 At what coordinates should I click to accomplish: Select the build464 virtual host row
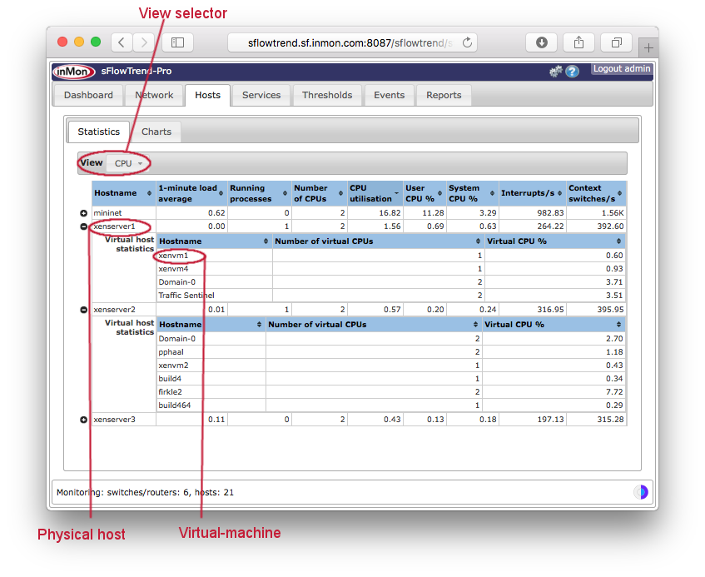pyautogui.click(x=390, y=405)
